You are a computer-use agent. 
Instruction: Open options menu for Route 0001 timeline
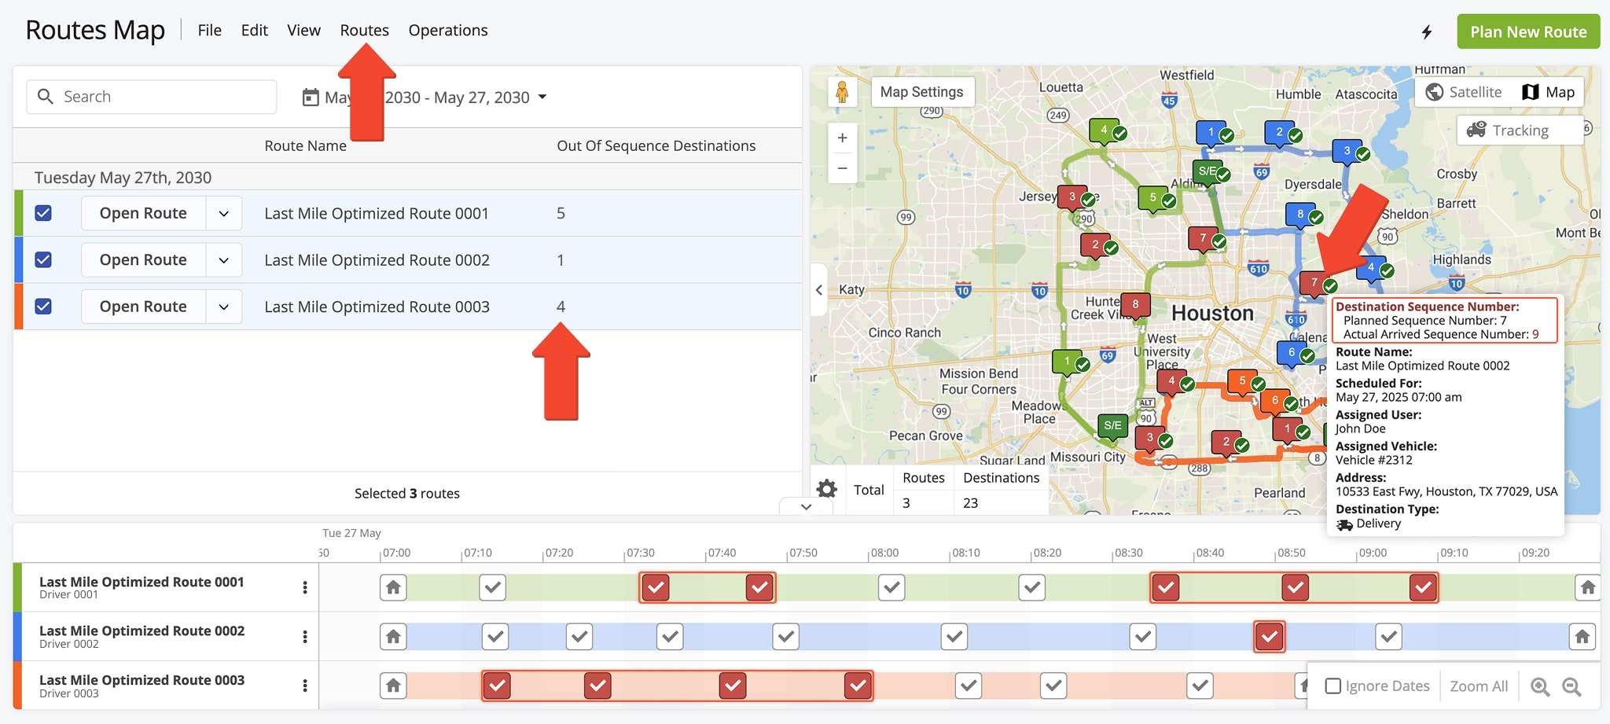pos(305,587)
